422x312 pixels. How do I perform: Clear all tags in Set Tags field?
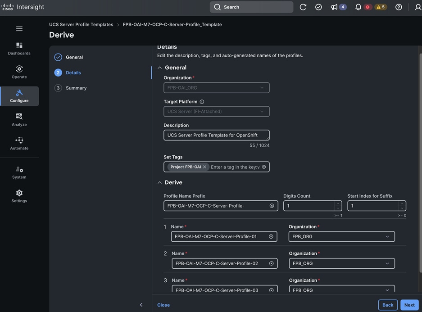tap(264, 167)
